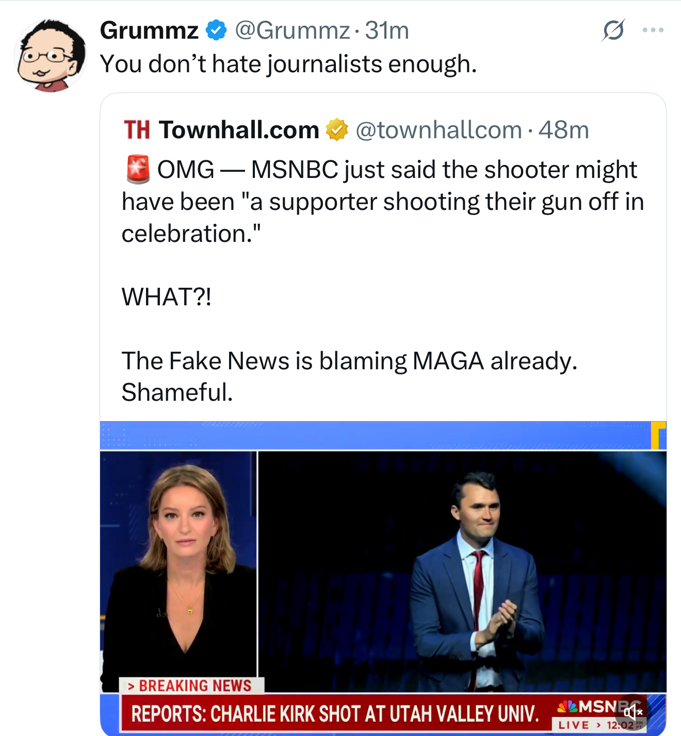This screenshot has height=736, width=681.
Task: Click the 31m timestamp of the tweet
Action: pos(387,30)
